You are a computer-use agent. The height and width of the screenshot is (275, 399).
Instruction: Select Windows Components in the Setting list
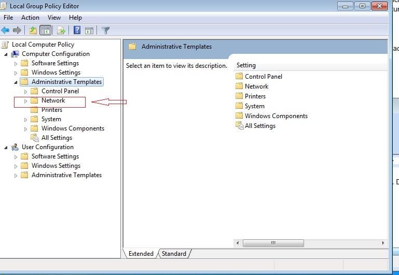click(276, 116)
